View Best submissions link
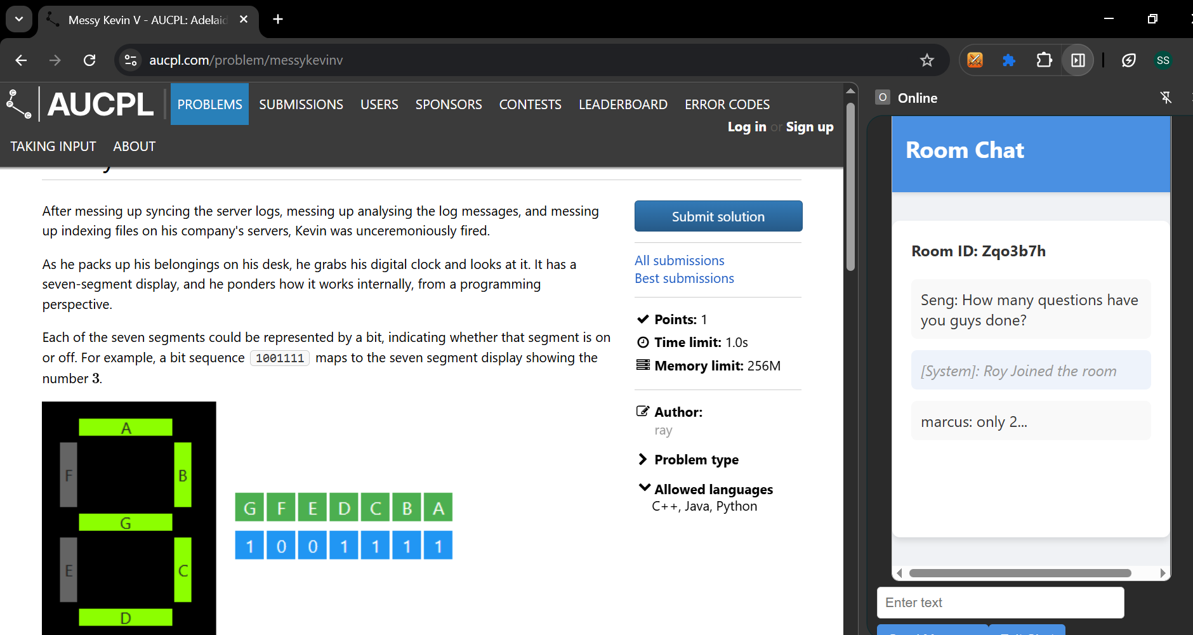1193x635 pixels. tap(685, 278)
